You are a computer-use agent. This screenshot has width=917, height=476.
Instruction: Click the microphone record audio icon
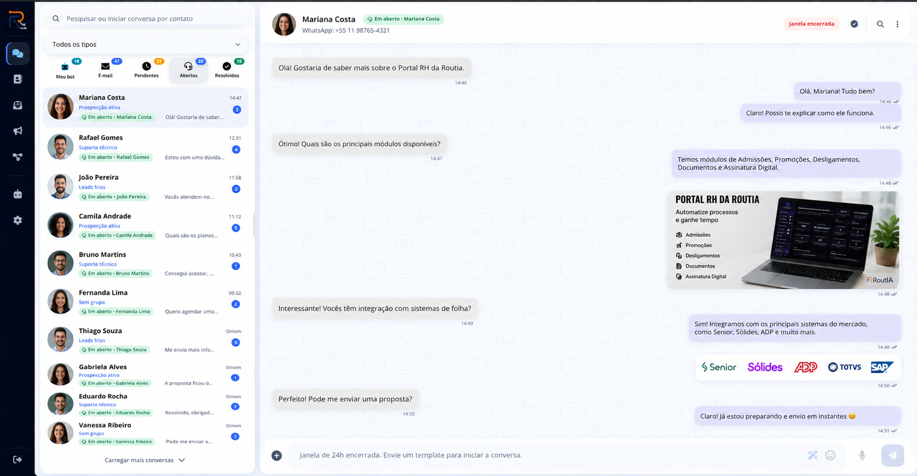pyautogui.click(x=862, y=455)
